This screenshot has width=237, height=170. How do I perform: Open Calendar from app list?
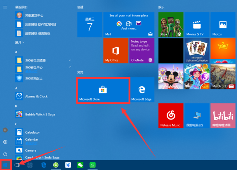pyautogui.click(x=43, y=141)
